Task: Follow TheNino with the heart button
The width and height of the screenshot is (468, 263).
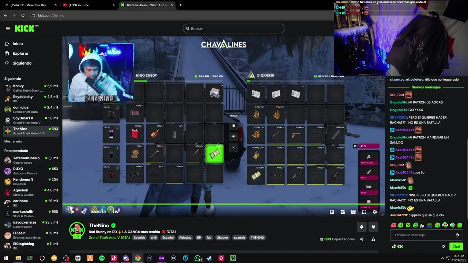Action: [373, 227]
